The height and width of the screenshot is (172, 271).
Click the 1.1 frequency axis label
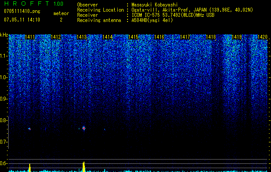pos(3,56)
